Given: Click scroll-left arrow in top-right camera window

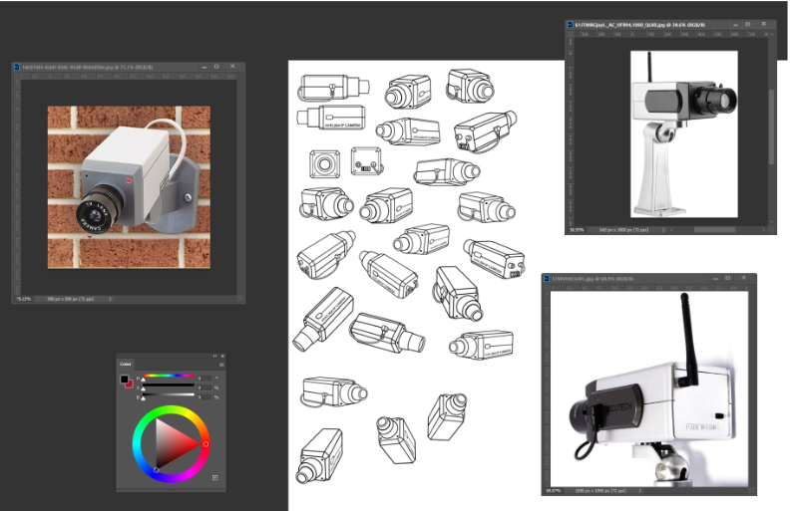Looking at the screenshot, I should (672, 230).
